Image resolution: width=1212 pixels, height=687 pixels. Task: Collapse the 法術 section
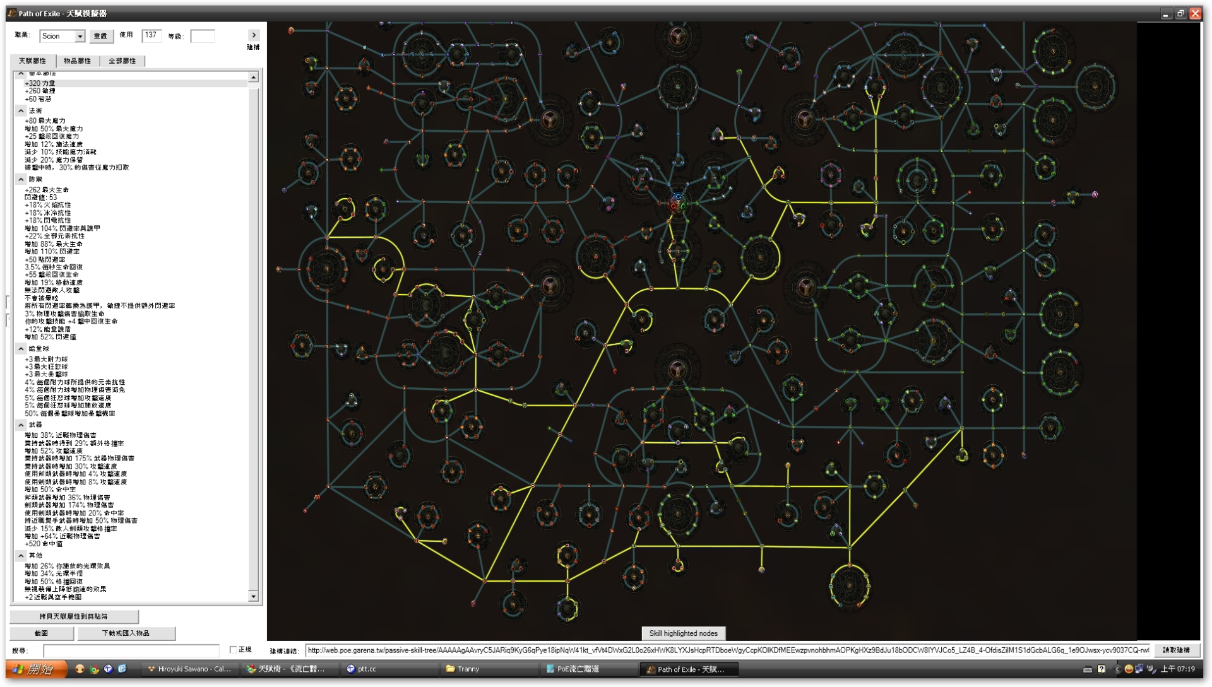tap(21, 110)
